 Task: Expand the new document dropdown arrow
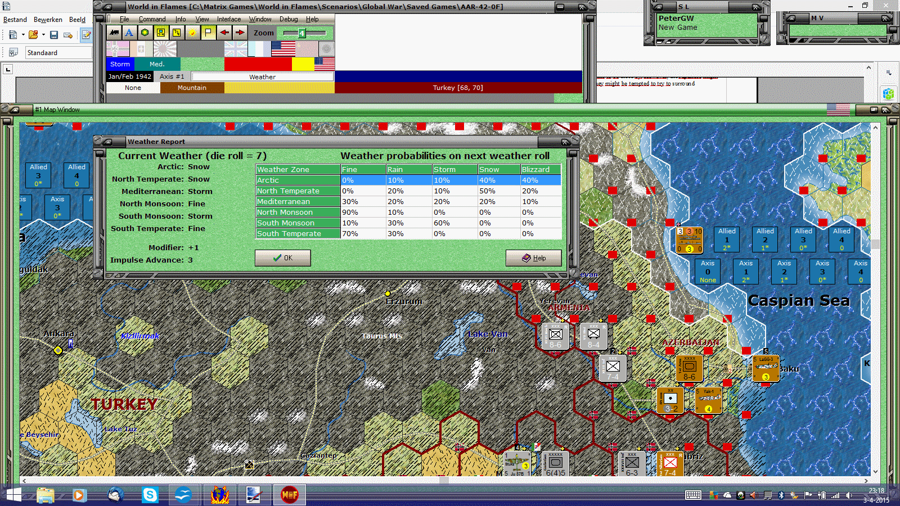point(23,35)
